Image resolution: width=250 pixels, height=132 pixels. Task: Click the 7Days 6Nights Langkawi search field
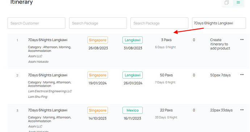pos(219,23)
